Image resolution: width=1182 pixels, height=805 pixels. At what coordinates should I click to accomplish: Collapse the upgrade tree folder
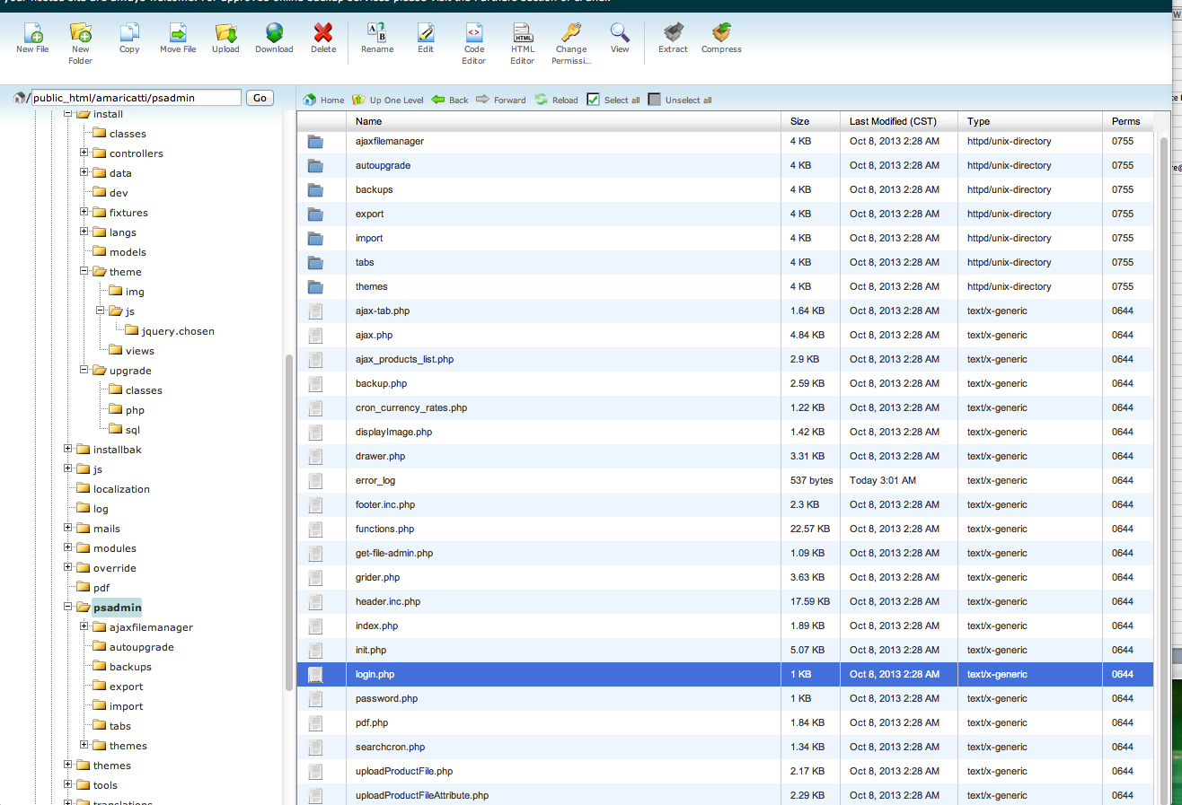point(84,370)
